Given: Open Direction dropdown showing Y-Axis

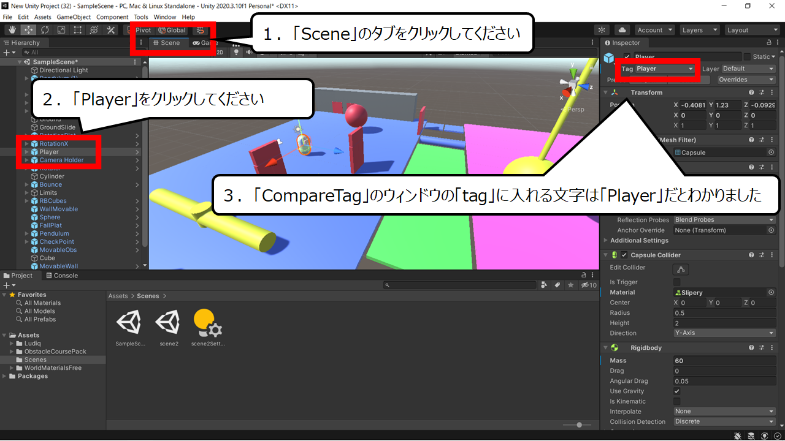Looking at the screenshot, I should (x=725, y=333).
